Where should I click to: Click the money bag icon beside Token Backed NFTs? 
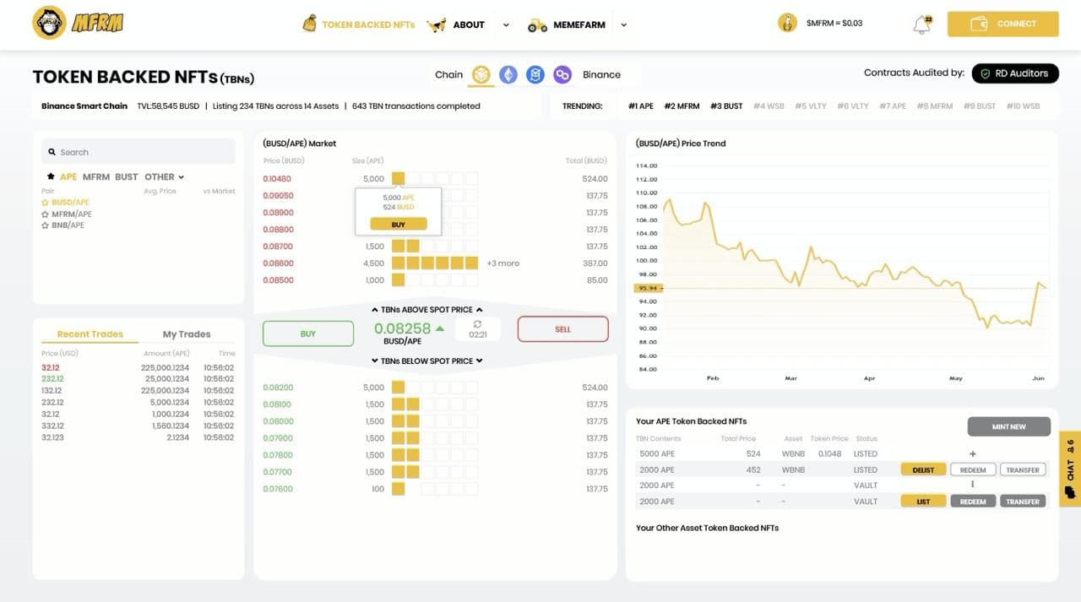coord(310,24)
